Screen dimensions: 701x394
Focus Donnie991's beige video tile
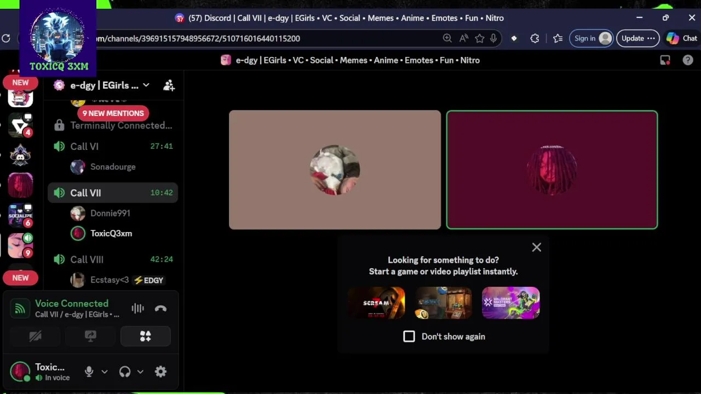pyautogui.click(x=335, y=170)
